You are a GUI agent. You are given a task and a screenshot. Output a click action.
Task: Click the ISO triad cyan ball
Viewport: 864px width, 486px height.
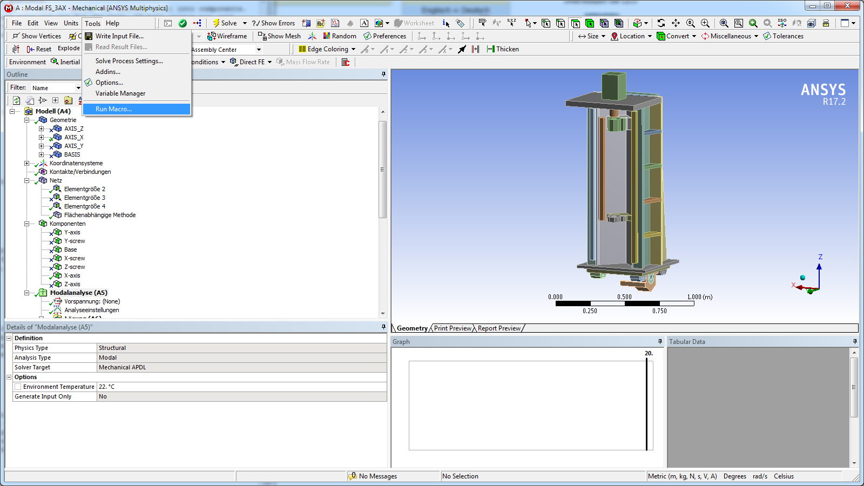[802, 278]
